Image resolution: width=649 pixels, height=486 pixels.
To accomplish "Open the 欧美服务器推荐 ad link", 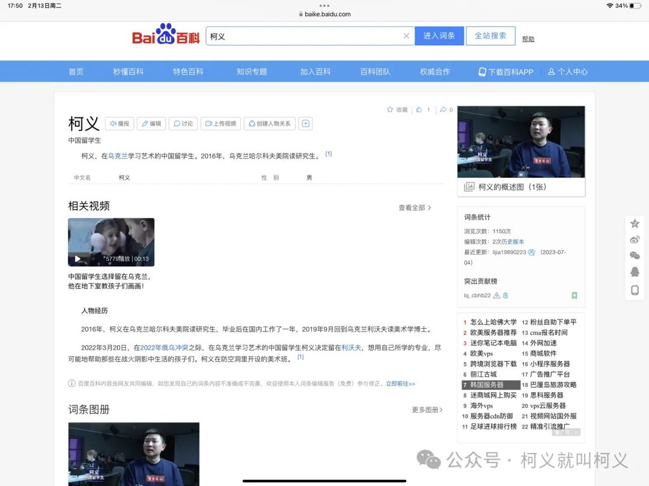I will (493, 333).
